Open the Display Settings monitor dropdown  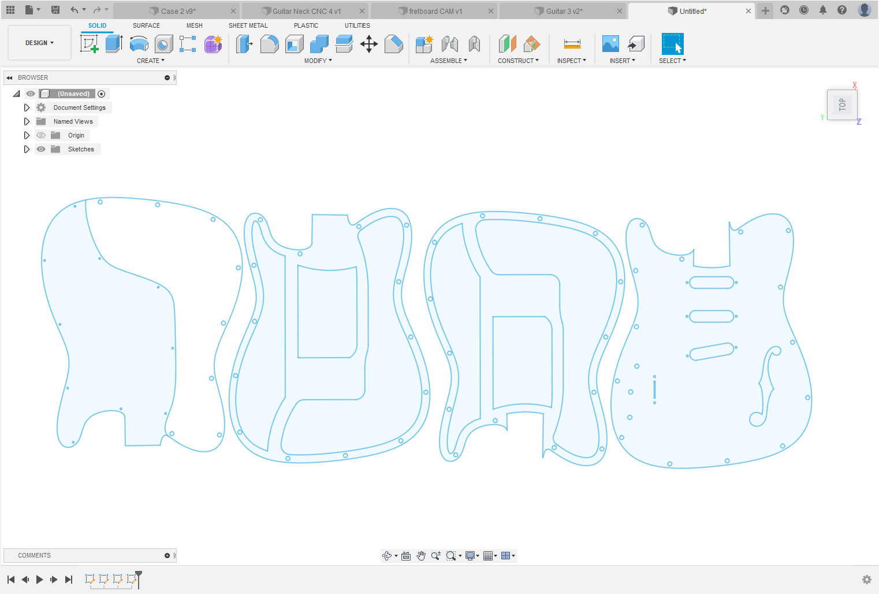coord(472,556)
